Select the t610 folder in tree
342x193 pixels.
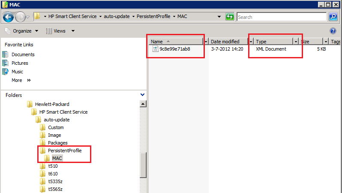click(53, 174)
